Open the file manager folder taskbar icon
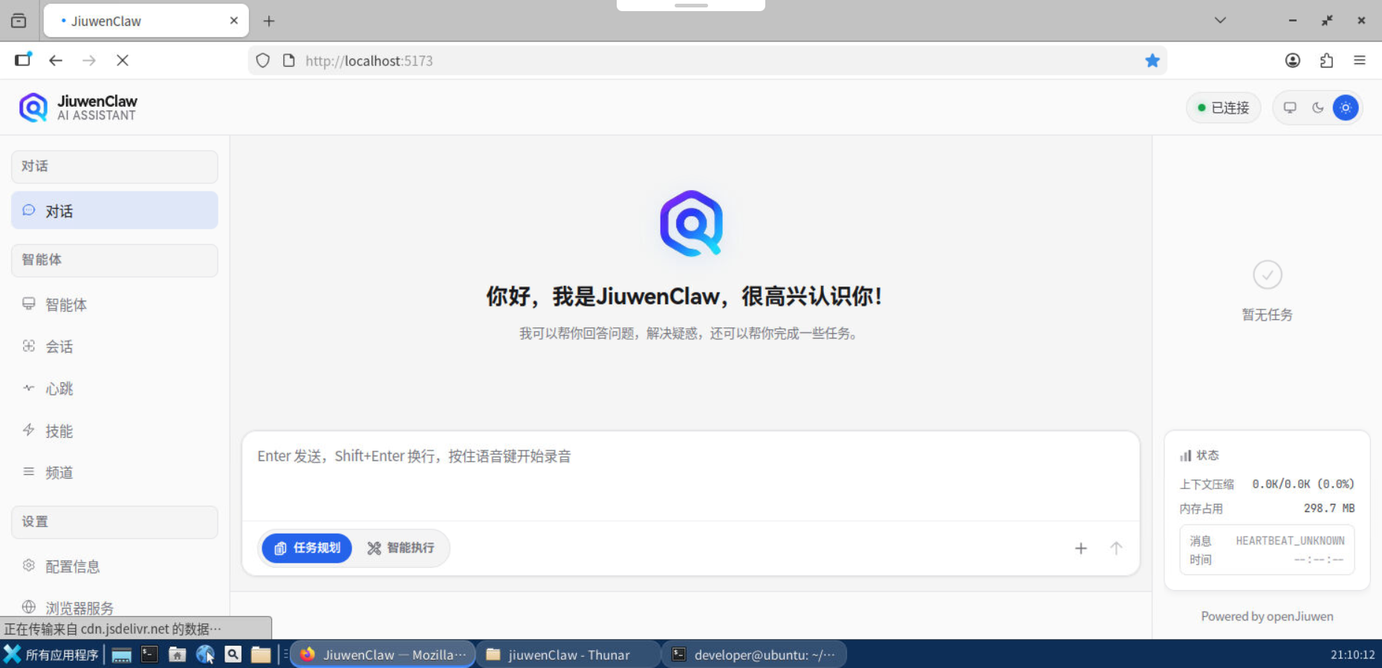1382x668 pixels. coord(261,655)
